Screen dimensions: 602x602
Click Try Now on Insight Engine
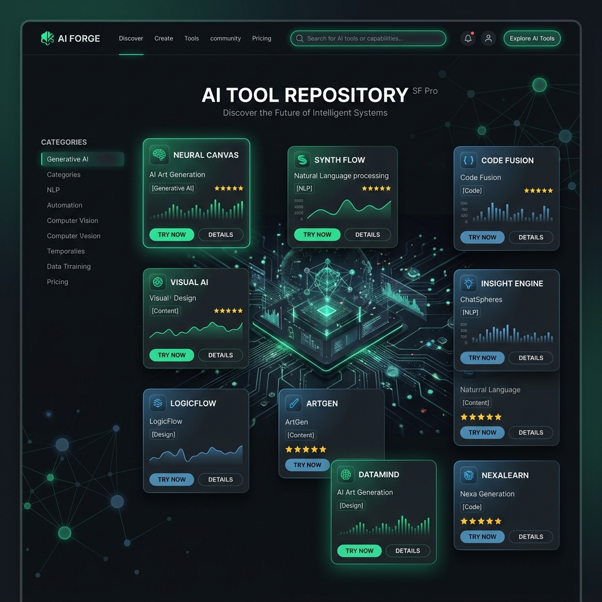click(482, 358)
